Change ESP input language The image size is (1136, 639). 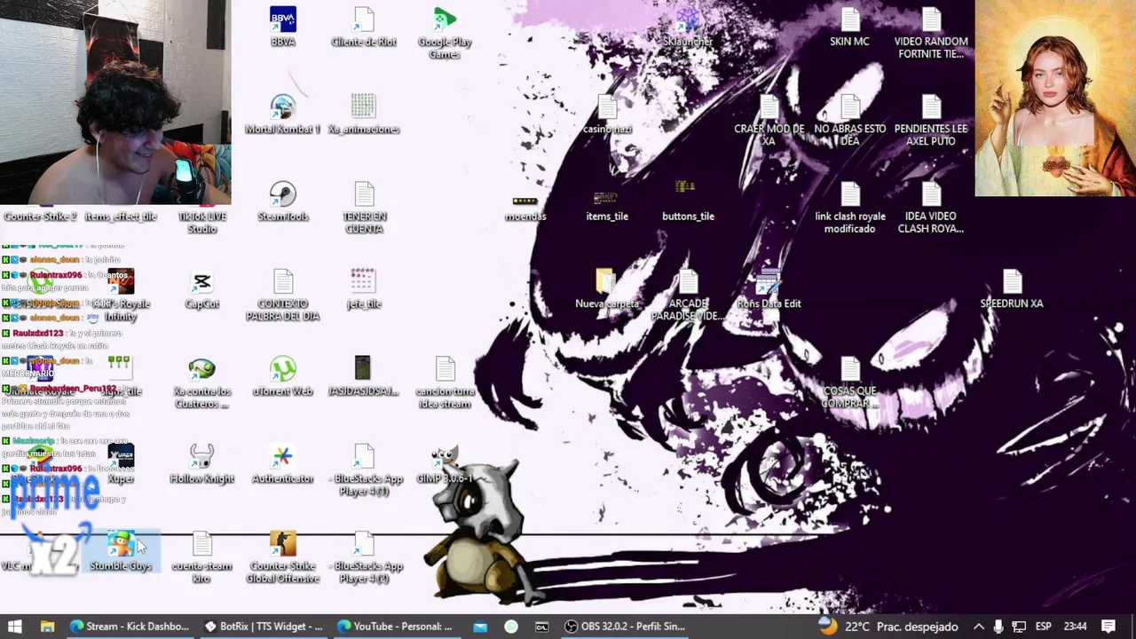tap(1044, 626)
